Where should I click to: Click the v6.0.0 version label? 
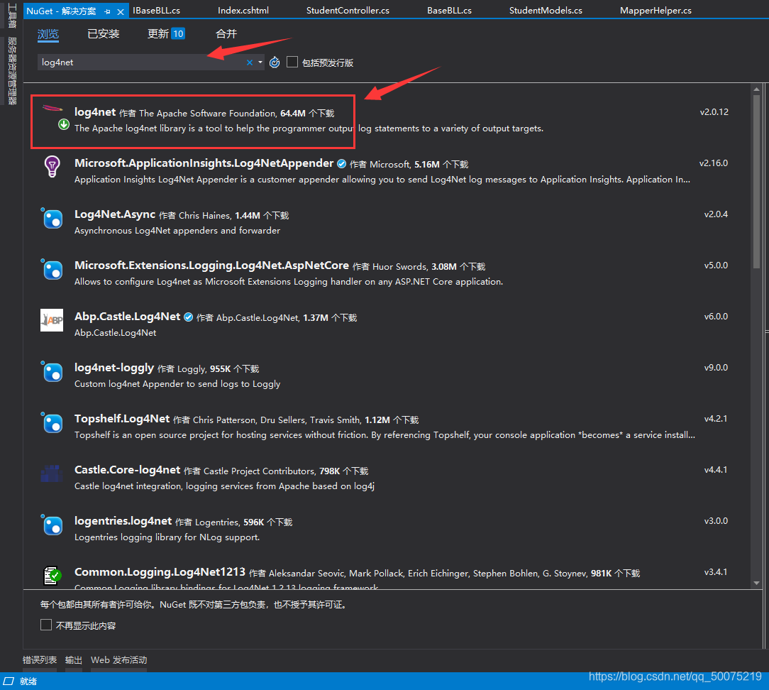tap(716, 316)
